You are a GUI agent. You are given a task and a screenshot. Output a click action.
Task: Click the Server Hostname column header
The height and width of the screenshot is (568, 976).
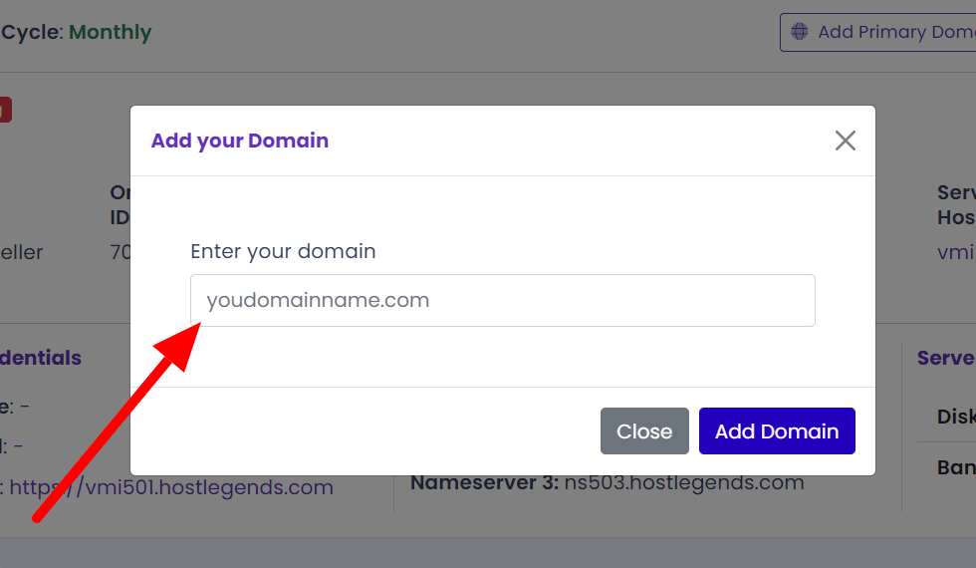click(955, 203)
